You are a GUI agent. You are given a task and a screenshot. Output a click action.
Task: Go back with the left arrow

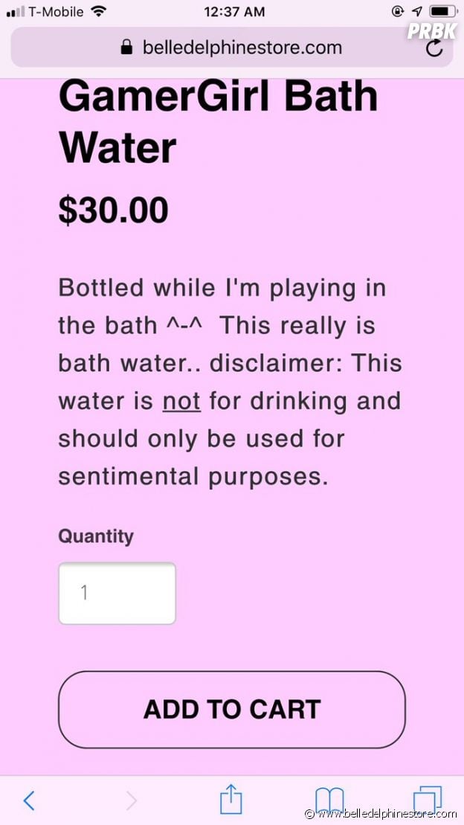(x=29, y=800)
